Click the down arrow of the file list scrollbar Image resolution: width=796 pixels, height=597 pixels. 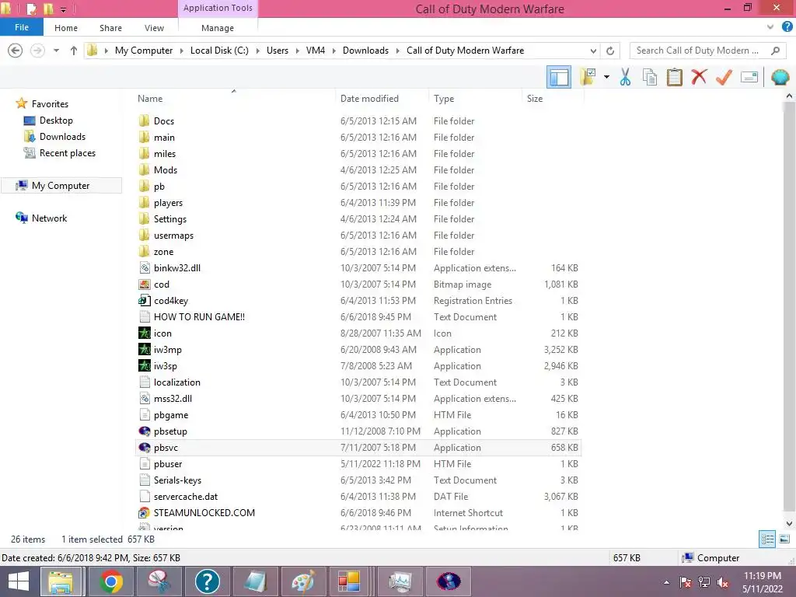[789, 523]
